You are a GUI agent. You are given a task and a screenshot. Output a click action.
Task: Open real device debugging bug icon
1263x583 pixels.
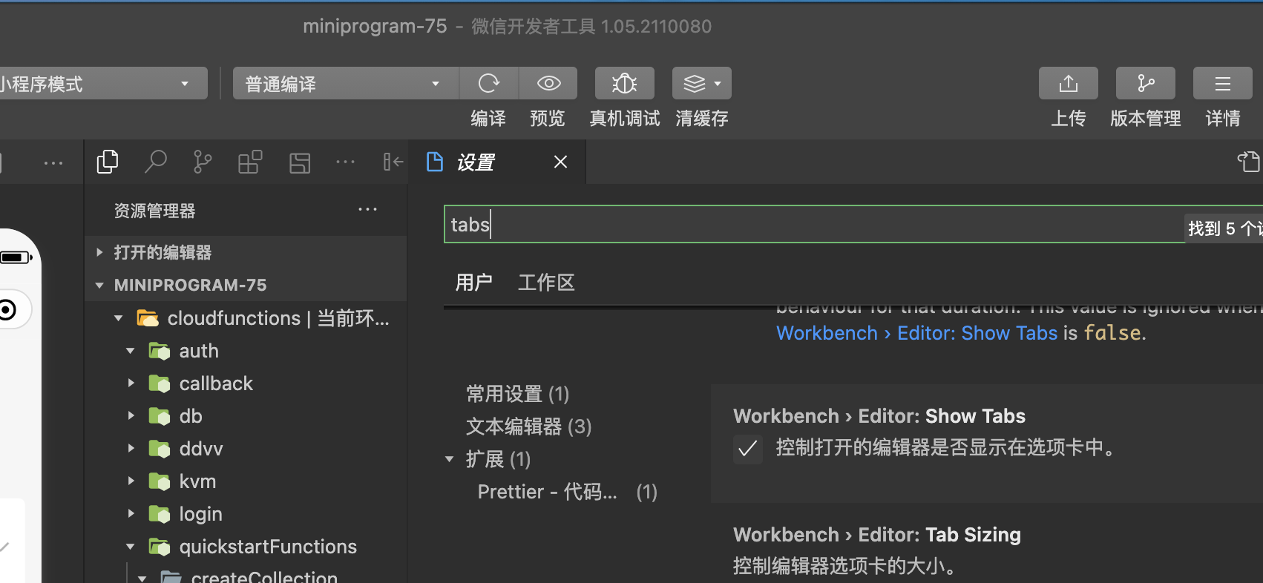[x=624, y=83]
